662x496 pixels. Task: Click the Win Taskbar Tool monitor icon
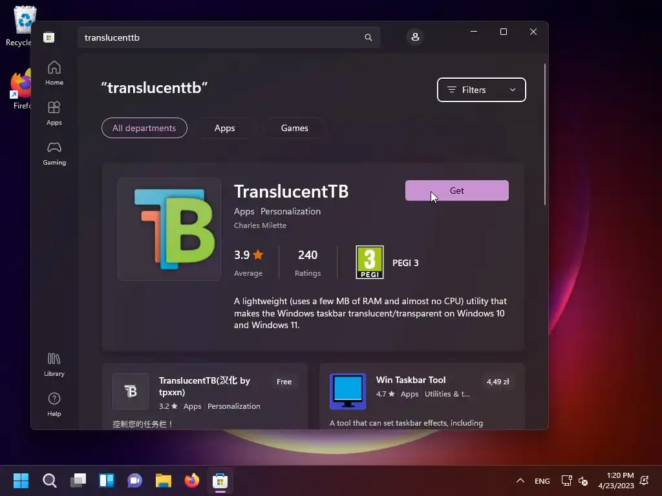tap(347, 391)
